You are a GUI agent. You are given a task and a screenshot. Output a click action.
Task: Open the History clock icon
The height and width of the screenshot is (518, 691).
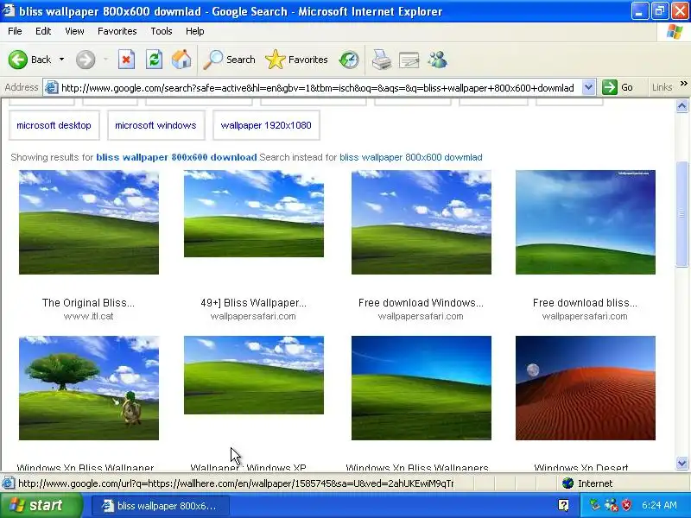(349, 60)
